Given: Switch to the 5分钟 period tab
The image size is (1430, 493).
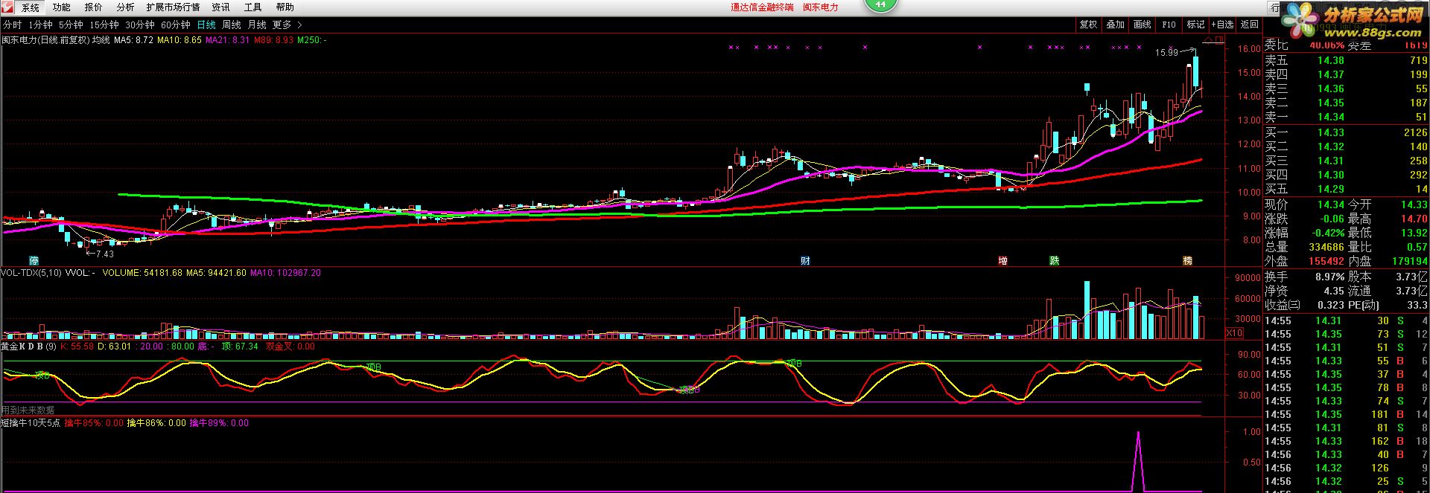Looking at the screenshot, I should coord(71,25).
